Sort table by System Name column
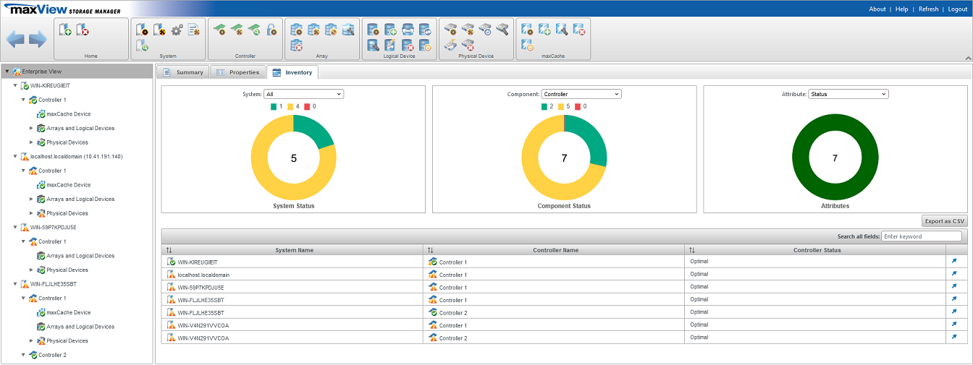973x365 pixels. (x=169, y=250)
